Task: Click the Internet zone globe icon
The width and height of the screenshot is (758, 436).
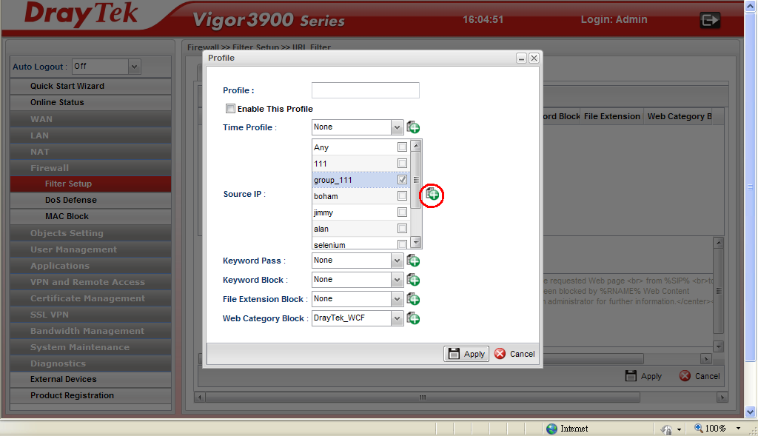Action: tap(551, 429)
